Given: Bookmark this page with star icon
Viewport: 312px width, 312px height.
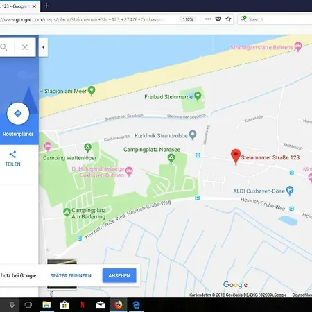Looking at the screenshot, I should (x=228, y=19).
